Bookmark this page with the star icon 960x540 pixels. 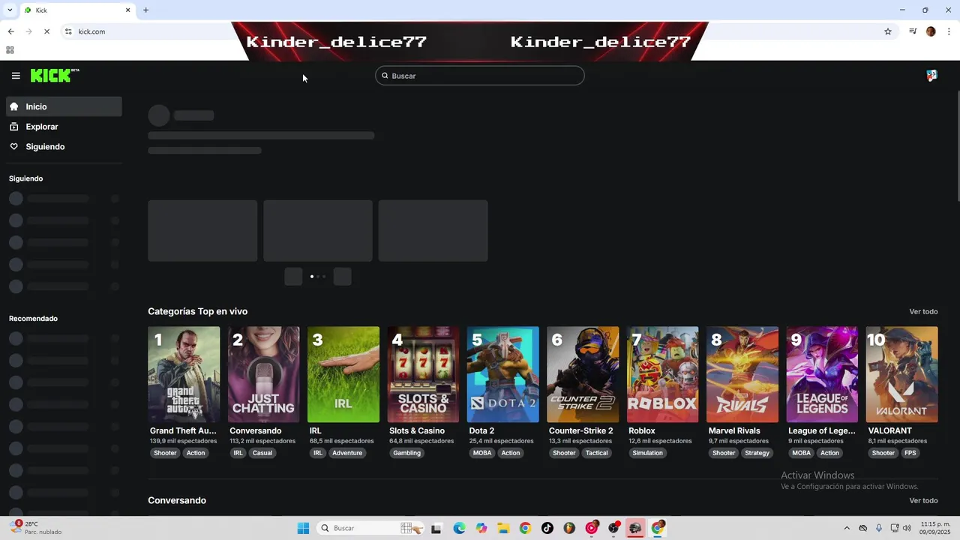[888, 31]
